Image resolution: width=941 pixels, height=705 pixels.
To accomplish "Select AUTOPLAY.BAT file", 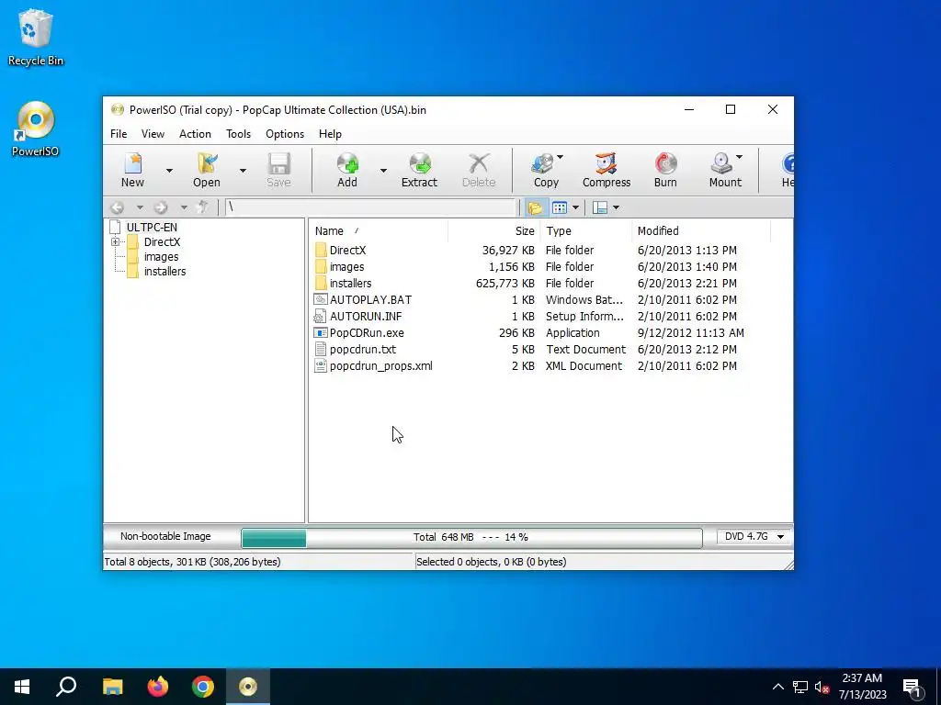I will click(370, 300).
